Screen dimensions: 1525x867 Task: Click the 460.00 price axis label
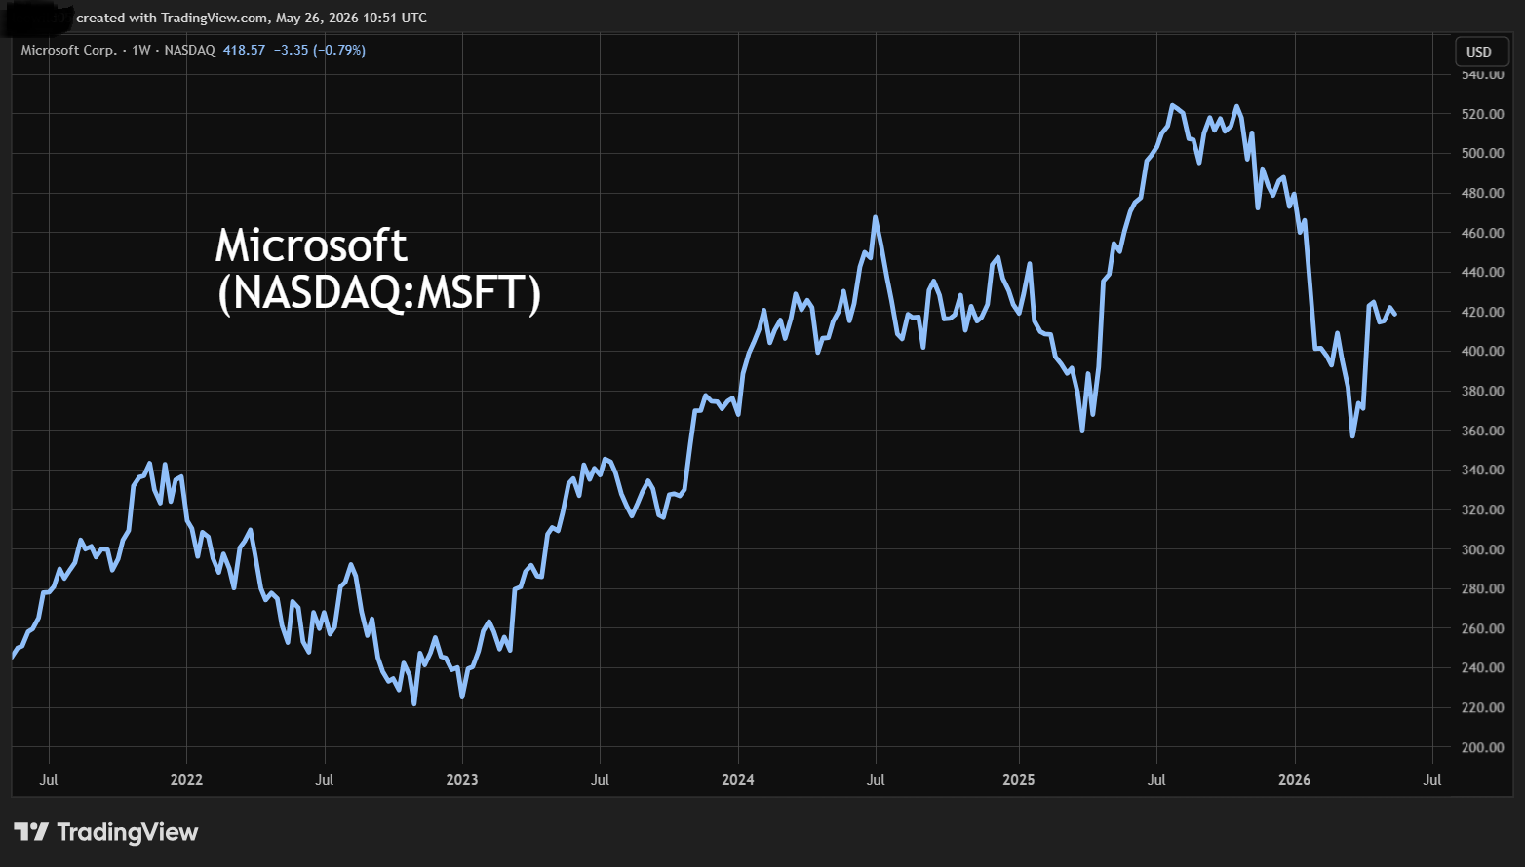click(1482, 233)
